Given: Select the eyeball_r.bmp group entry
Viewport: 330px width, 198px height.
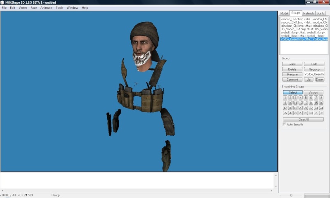Looking at the screenshot, I should pyautogui.click(x=304, y=33).
